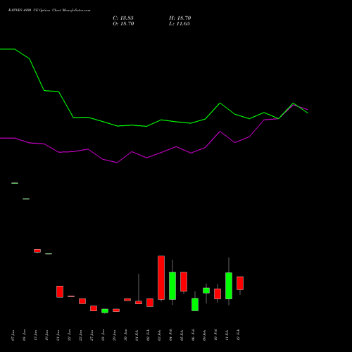This screenshot has height=352, width=352.
Task: Click the green dash marker above 07 Jan
Action: click(x=15, y=183)
